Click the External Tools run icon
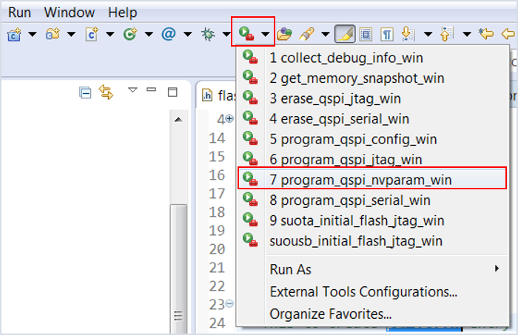Viewport: 518px width, 335px height. point(245,34)
